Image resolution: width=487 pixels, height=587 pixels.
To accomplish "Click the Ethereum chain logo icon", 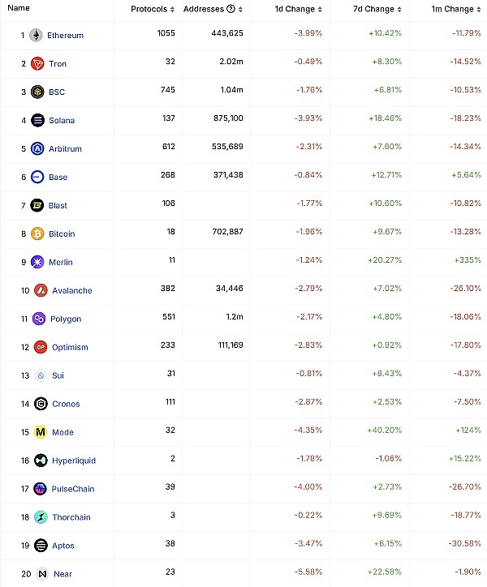I will (37, 36).
